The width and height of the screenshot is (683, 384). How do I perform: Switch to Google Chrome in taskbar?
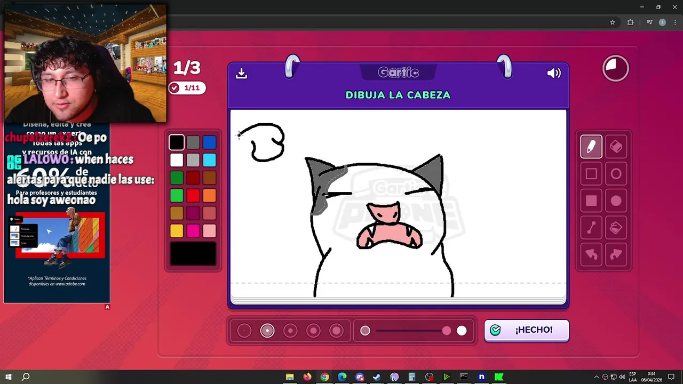click(x=324, y=377)
